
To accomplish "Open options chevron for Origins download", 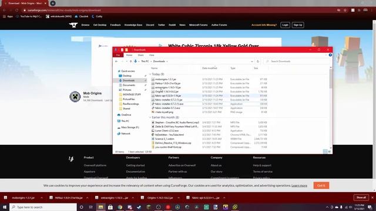I will (179, 198).
